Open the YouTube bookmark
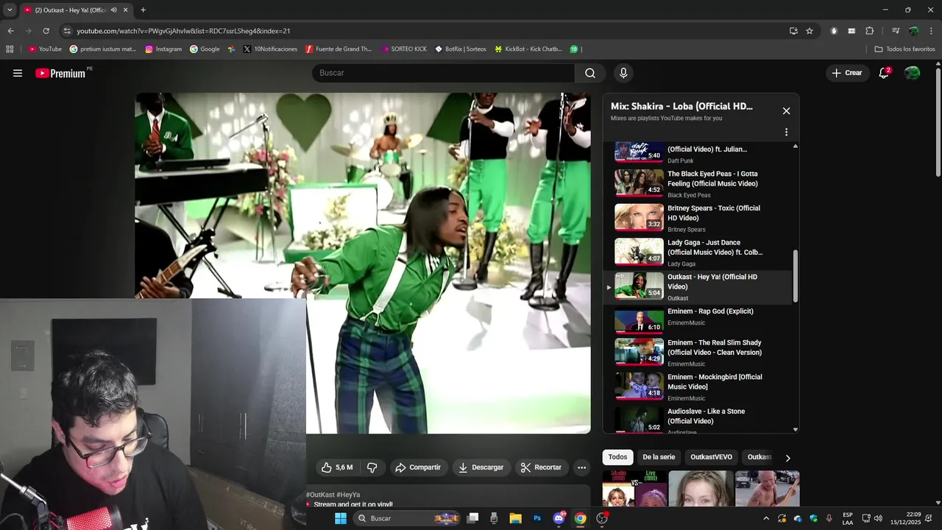The width and height of the screenshot is (942, 530). [x=45, y=49]
